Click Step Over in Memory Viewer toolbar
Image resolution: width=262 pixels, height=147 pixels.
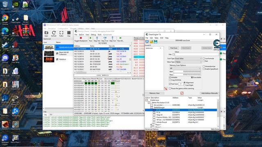(105, 39)
